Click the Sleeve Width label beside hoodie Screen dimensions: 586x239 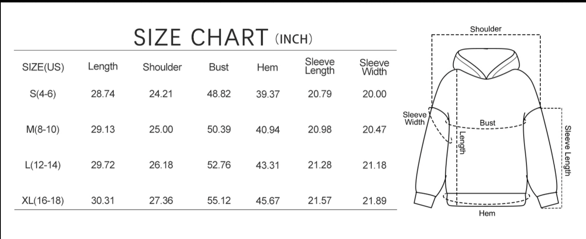coord(415,118)
